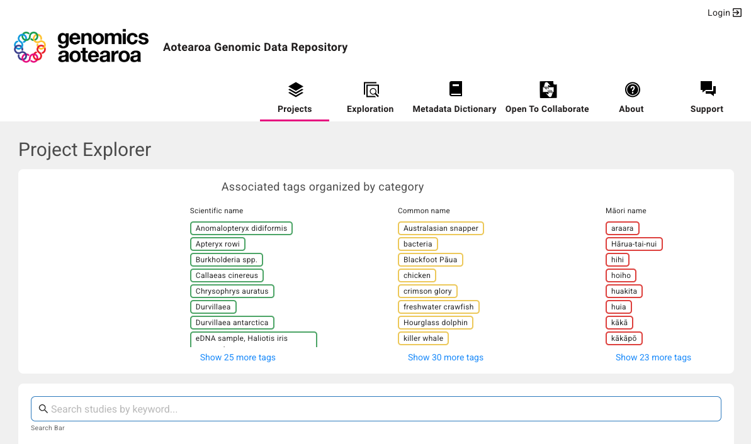Click the magnifier icon in the search bar
This screenshot has width=751, height=444.
pyautogui.click(x=43, y=408)
